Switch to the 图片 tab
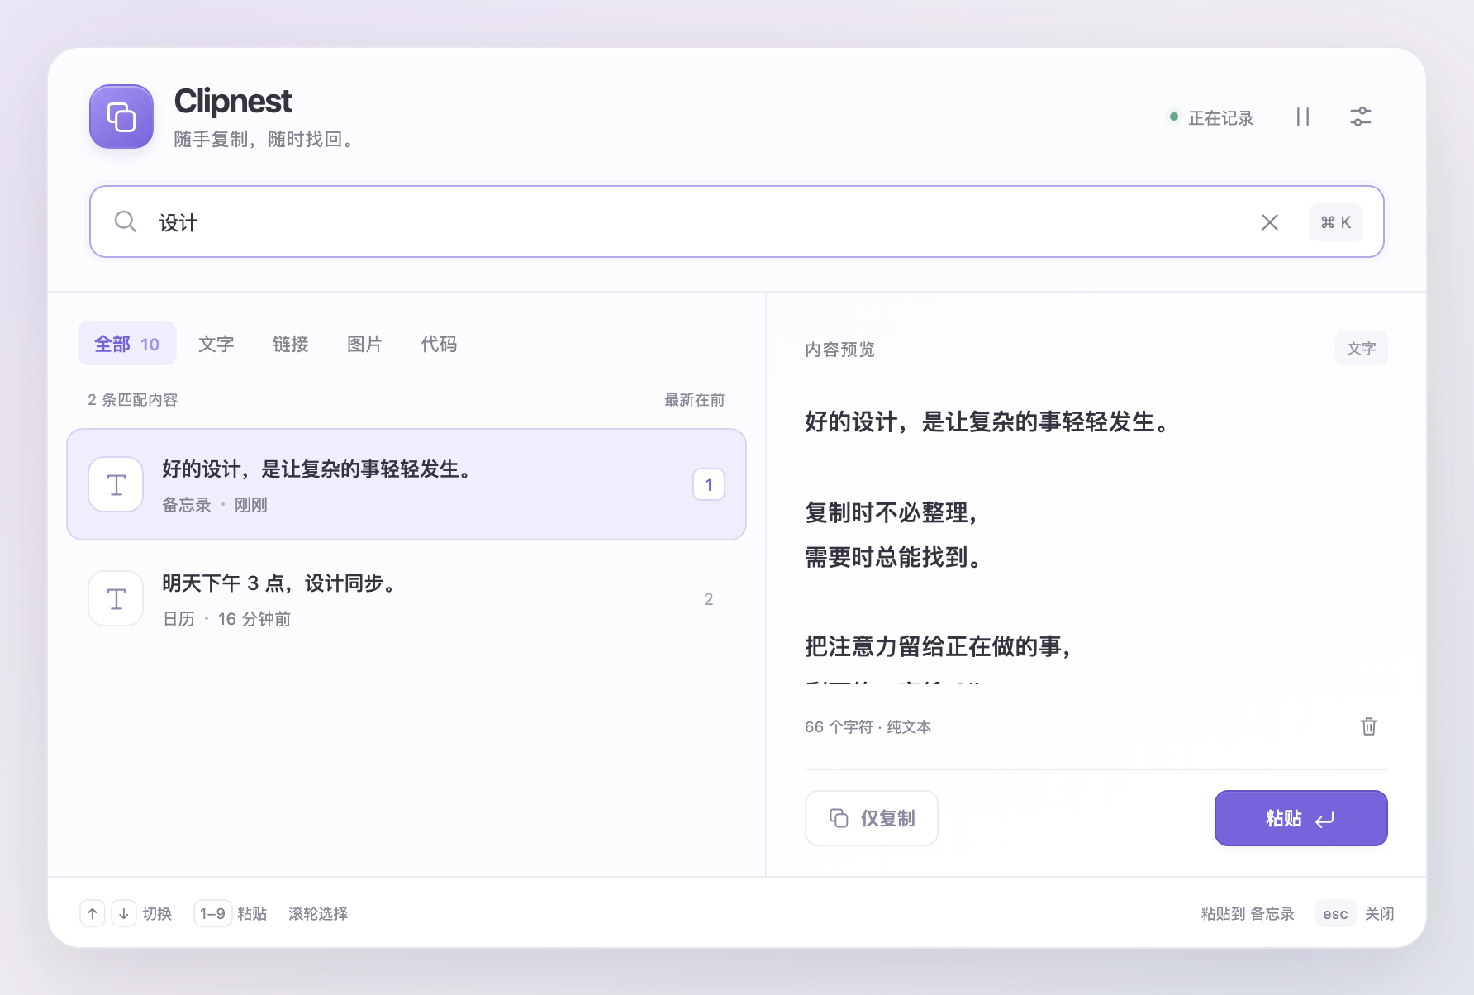This screenshot has height=995, width=1474. [x=365, y=344]
